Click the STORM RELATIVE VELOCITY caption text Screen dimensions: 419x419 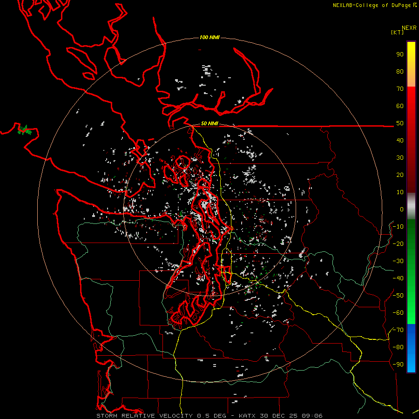click(x=144, y=416)
